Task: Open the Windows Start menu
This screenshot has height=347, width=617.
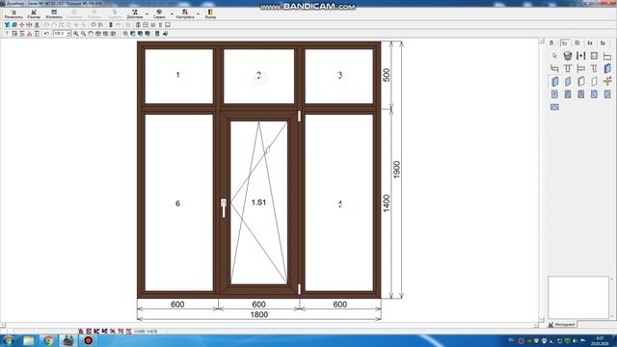Action: [9, 340]
